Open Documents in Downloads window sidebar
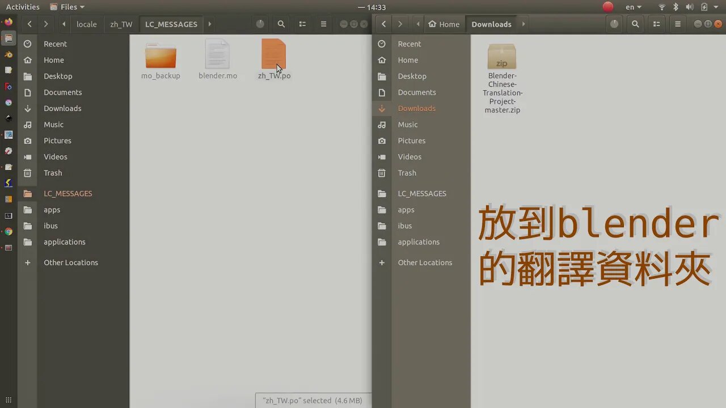This screenshot has height=408, width=726. pyautogui.click(x=421, y=92)
